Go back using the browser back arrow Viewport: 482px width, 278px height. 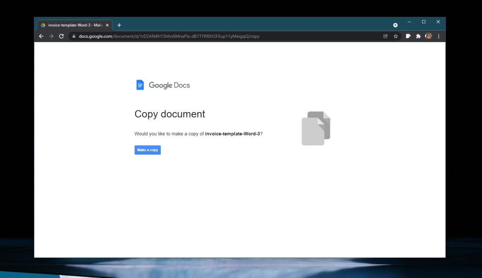pos(41,36)
